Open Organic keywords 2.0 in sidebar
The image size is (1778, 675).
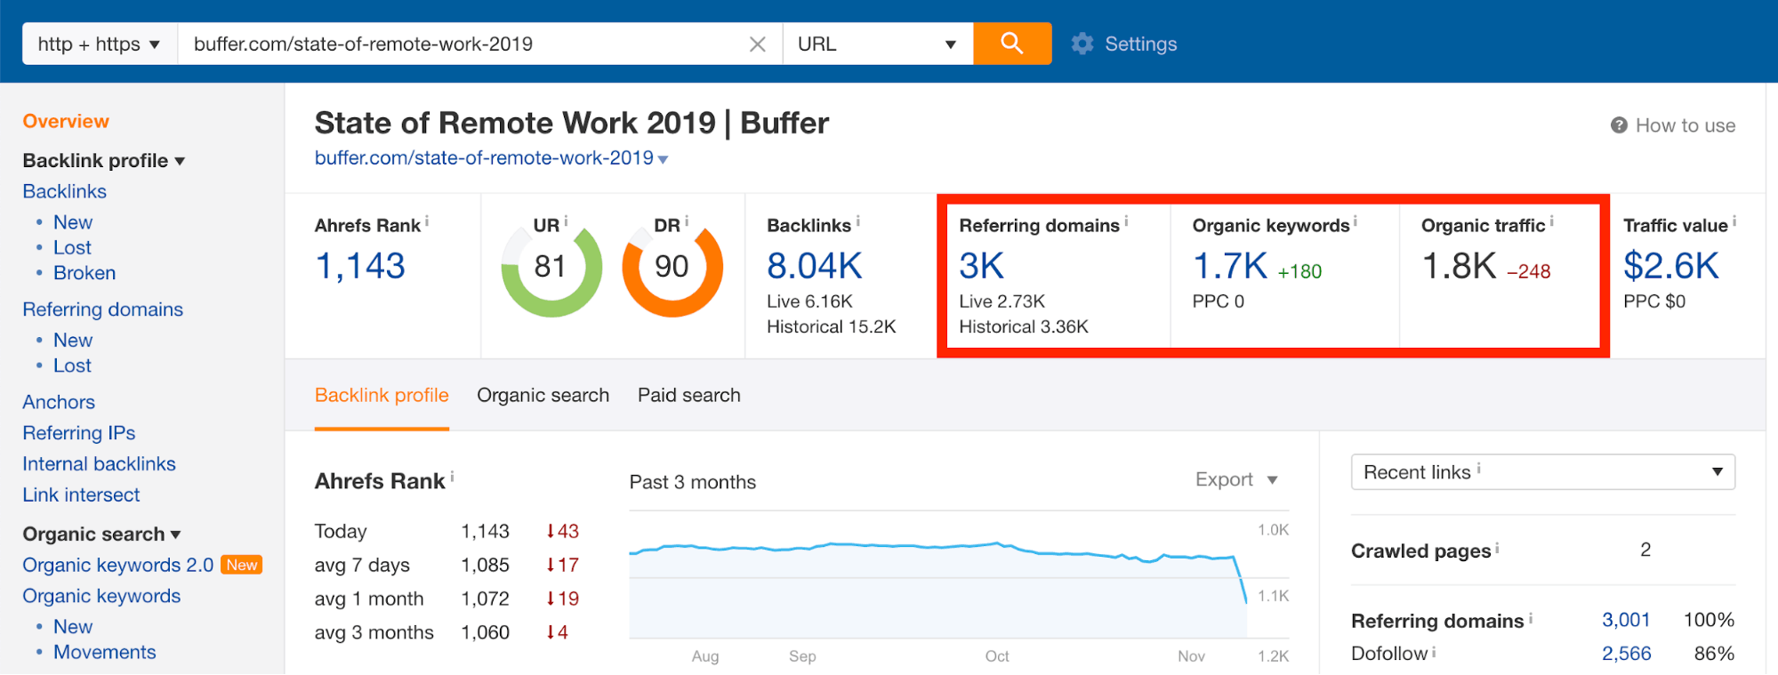pos(117,565)
